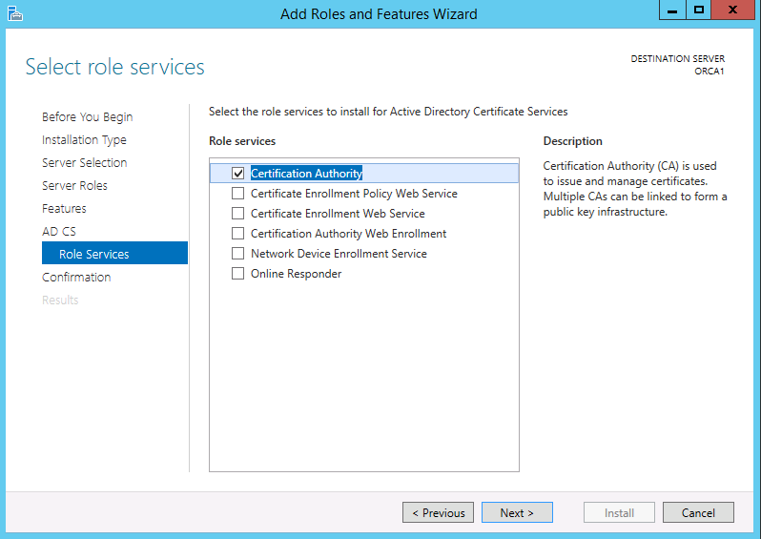Switch to Server Roles page
Image resolution: width=761 pixels, height=539 pixels.
coord(74,186)
